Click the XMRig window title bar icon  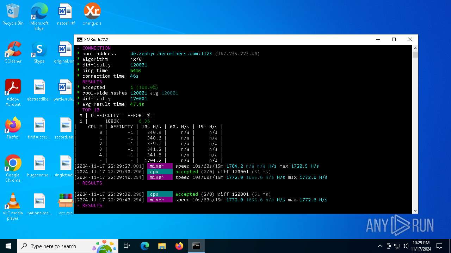(80, 40)
